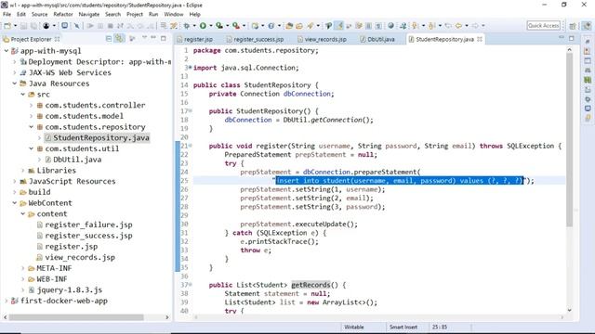
Task: Expand the com.students.controller package
Action: (31, 105)
